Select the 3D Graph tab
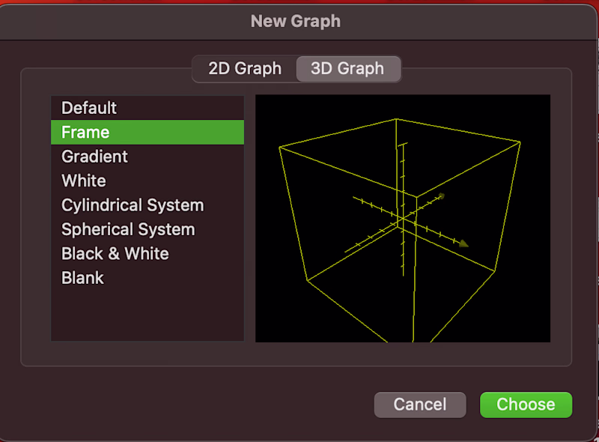 (348, 68)
